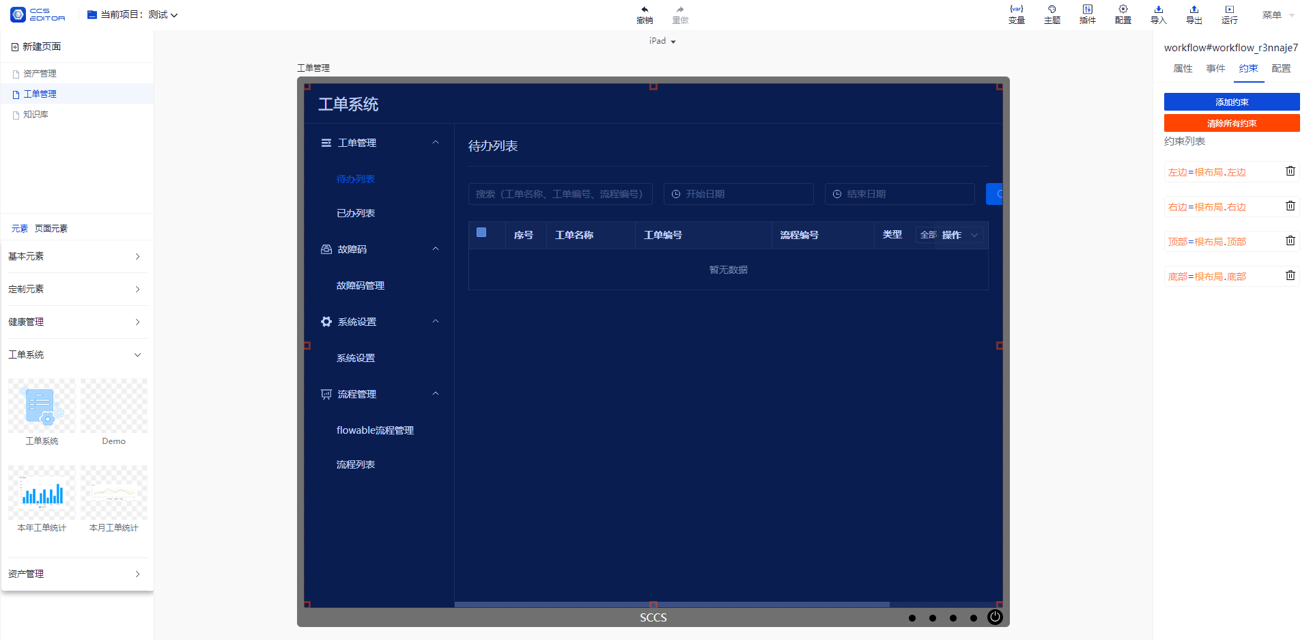Expand the 基本元素 section
The image size is (1311, 640).
coord(74,256)
